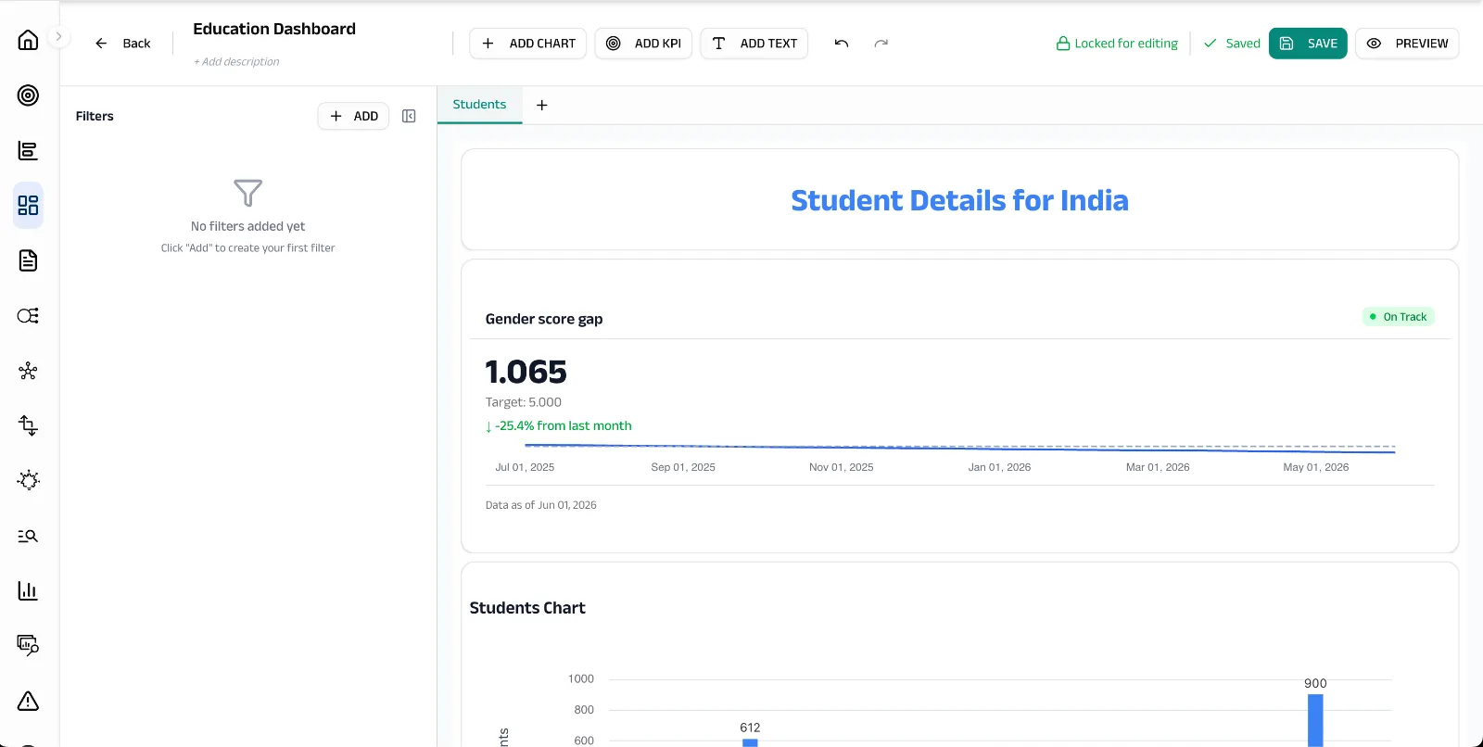Open the target goals icon in sidebar
Screen dimensions: 1483x747
point(28,95)
